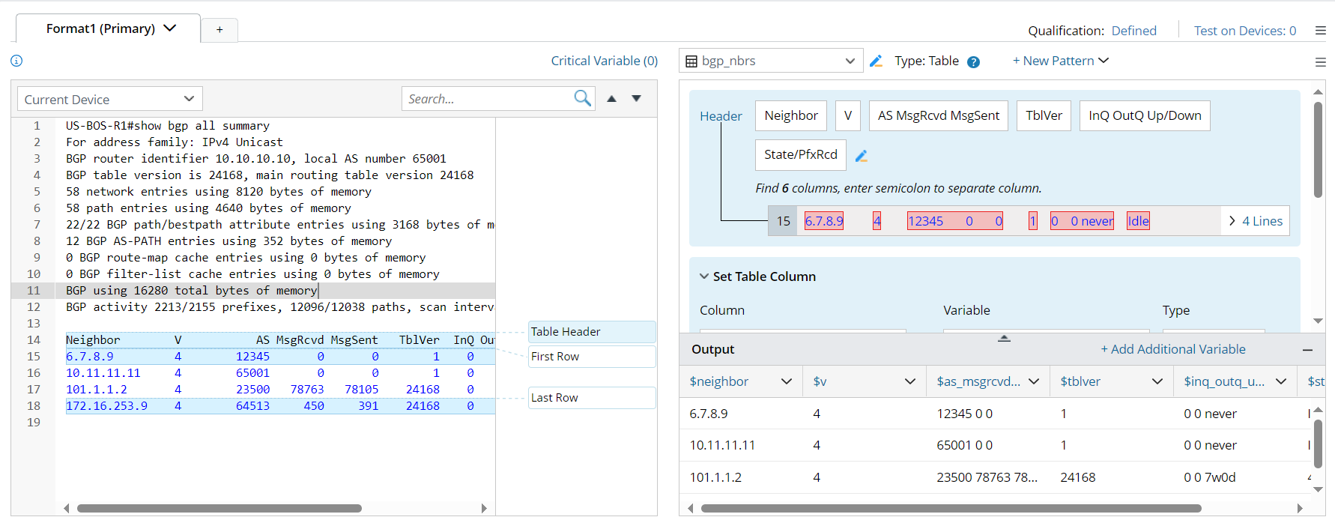Collapse the Set Table Column section

point(704,276)
